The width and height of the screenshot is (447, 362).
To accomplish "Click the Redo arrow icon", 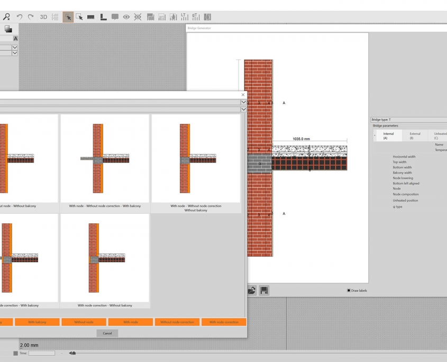I will pos(31,16).
